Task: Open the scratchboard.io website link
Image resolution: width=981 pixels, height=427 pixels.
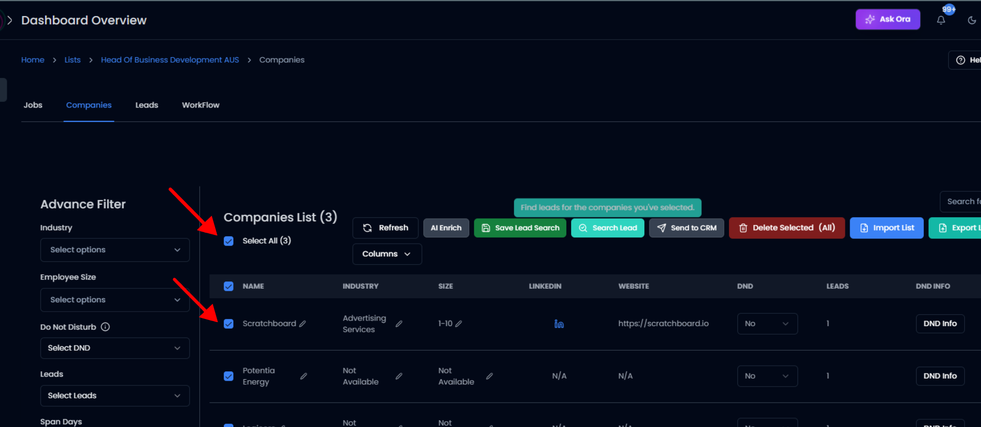Action: click(x=663, y=324)
